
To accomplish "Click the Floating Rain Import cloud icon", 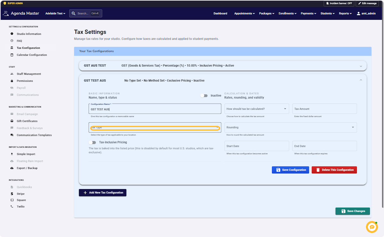I will tap(12, 161).
